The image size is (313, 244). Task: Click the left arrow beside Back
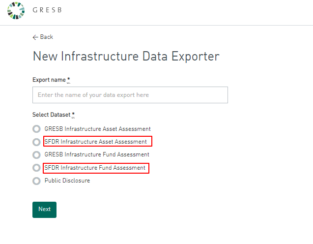pos(35,37)
